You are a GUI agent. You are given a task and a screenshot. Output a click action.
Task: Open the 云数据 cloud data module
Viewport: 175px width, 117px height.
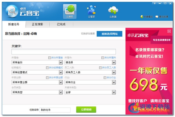pos(113,11)
